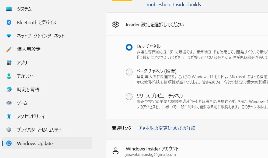Open the Troubleshoot Insider builds link

[173, 4]
